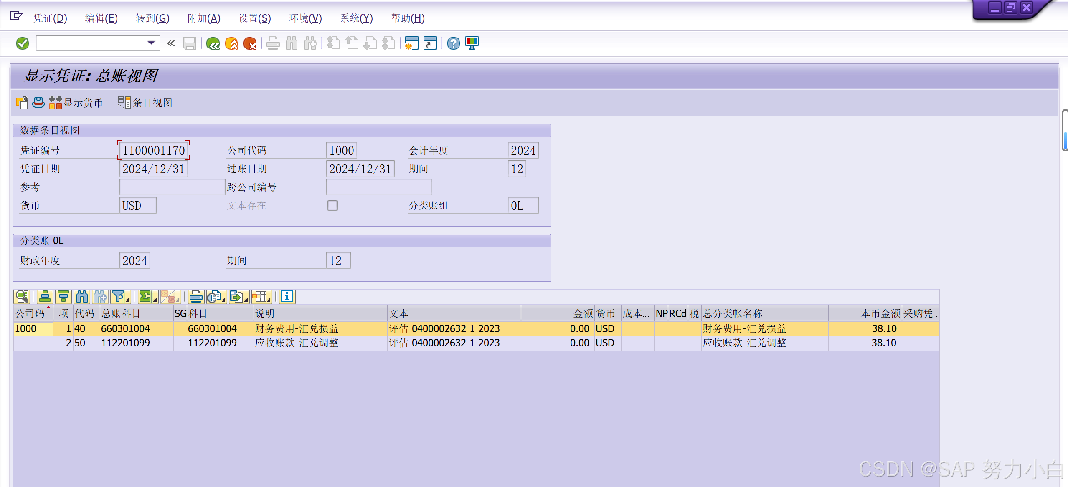The height and width of the screenshot is (487, 1068).
Task: Print the grid using the printer icon
Action: point(195,297)
